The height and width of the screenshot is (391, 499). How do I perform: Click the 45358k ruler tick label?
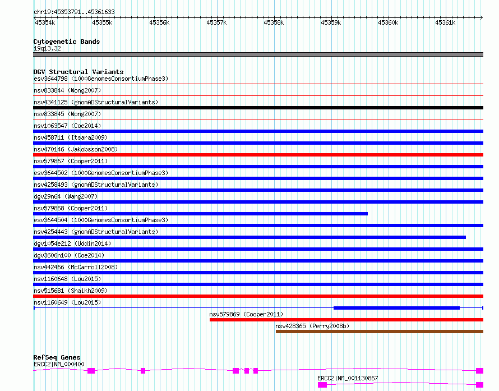[x=274, y=22]
